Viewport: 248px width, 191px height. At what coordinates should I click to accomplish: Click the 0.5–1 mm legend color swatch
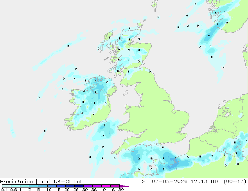click(x=16, y=186)
